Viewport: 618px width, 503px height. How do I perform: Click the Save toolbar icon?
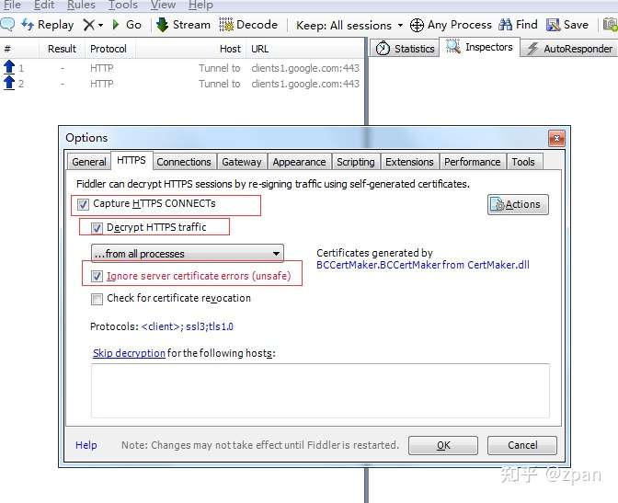(x=553, y=25)
